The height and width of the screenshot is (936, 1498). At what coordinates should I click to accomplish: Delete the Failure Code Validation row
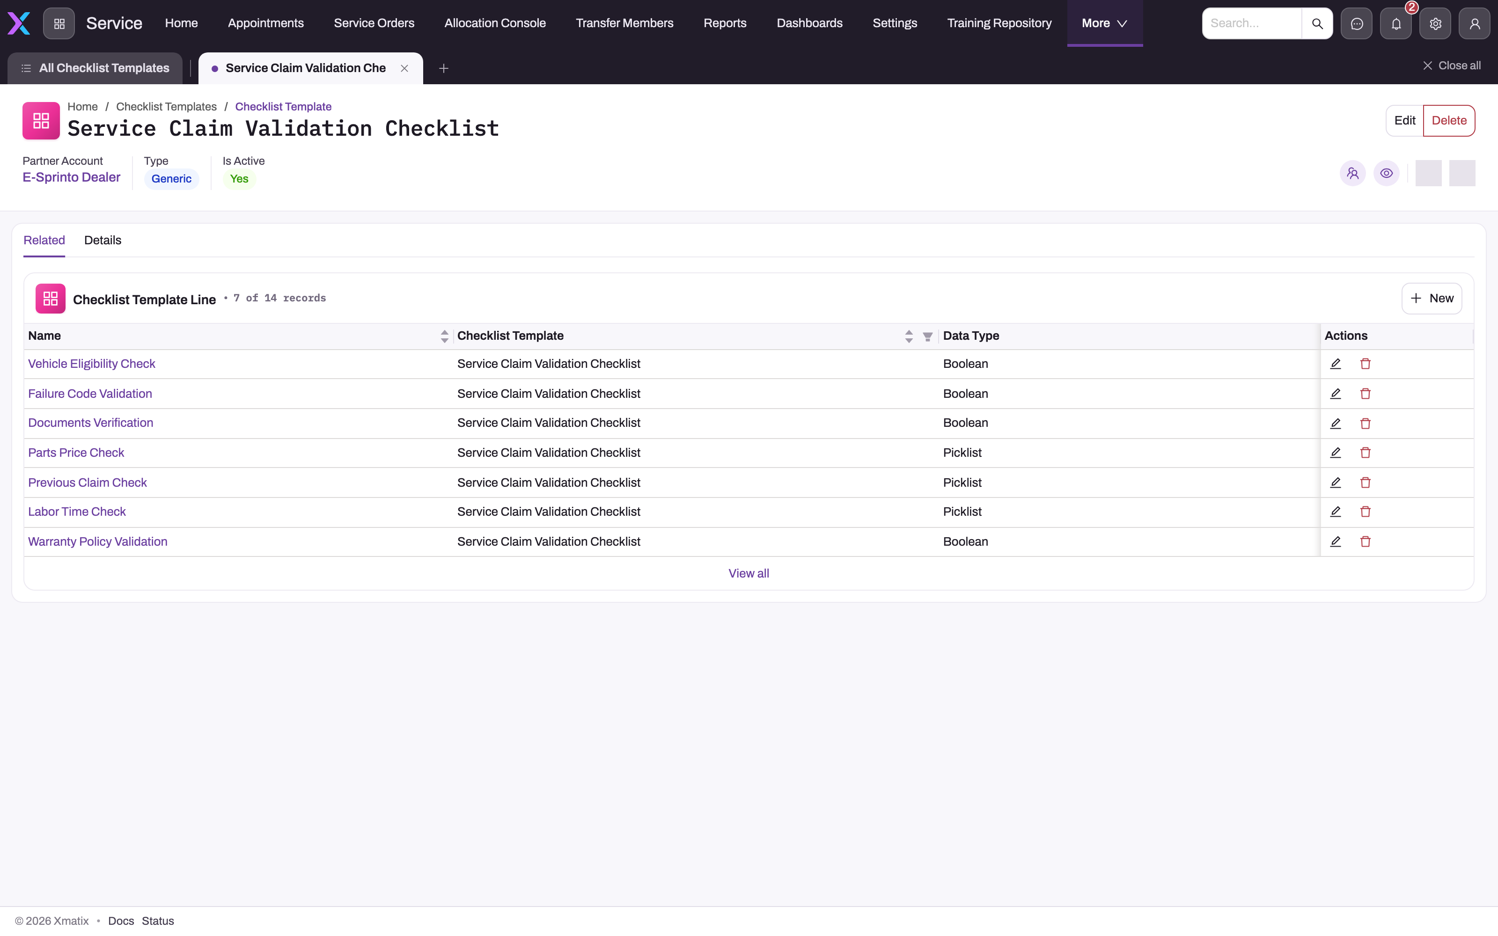(1366, 394)
